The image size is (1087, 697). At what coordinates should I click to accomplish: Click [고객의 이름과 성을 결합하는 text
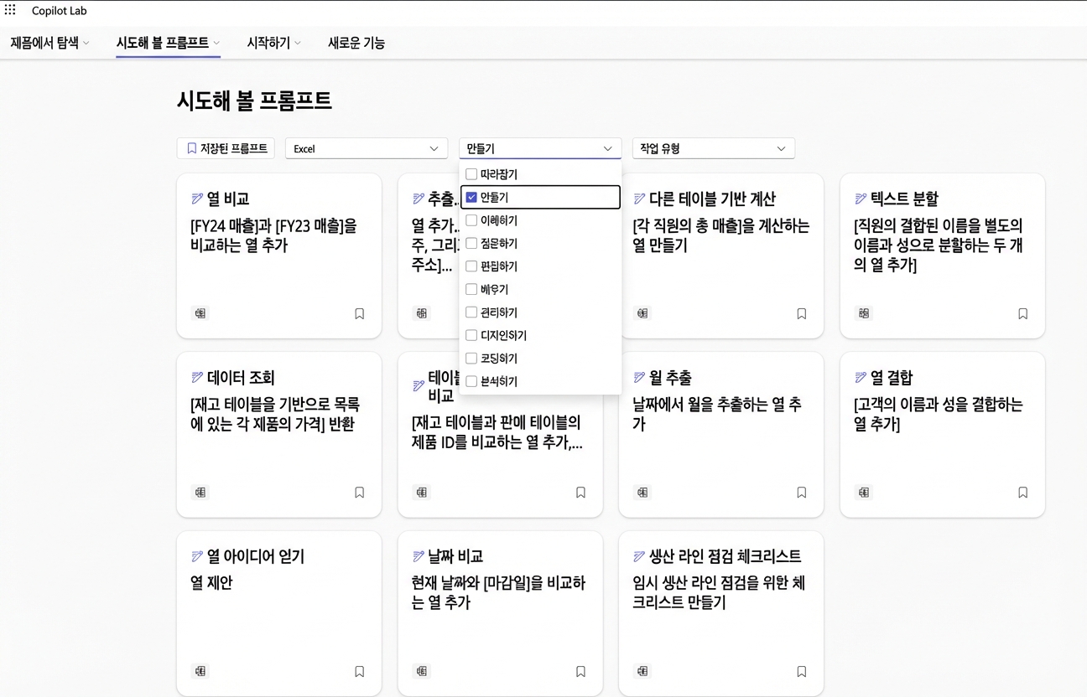pos(939,414)
